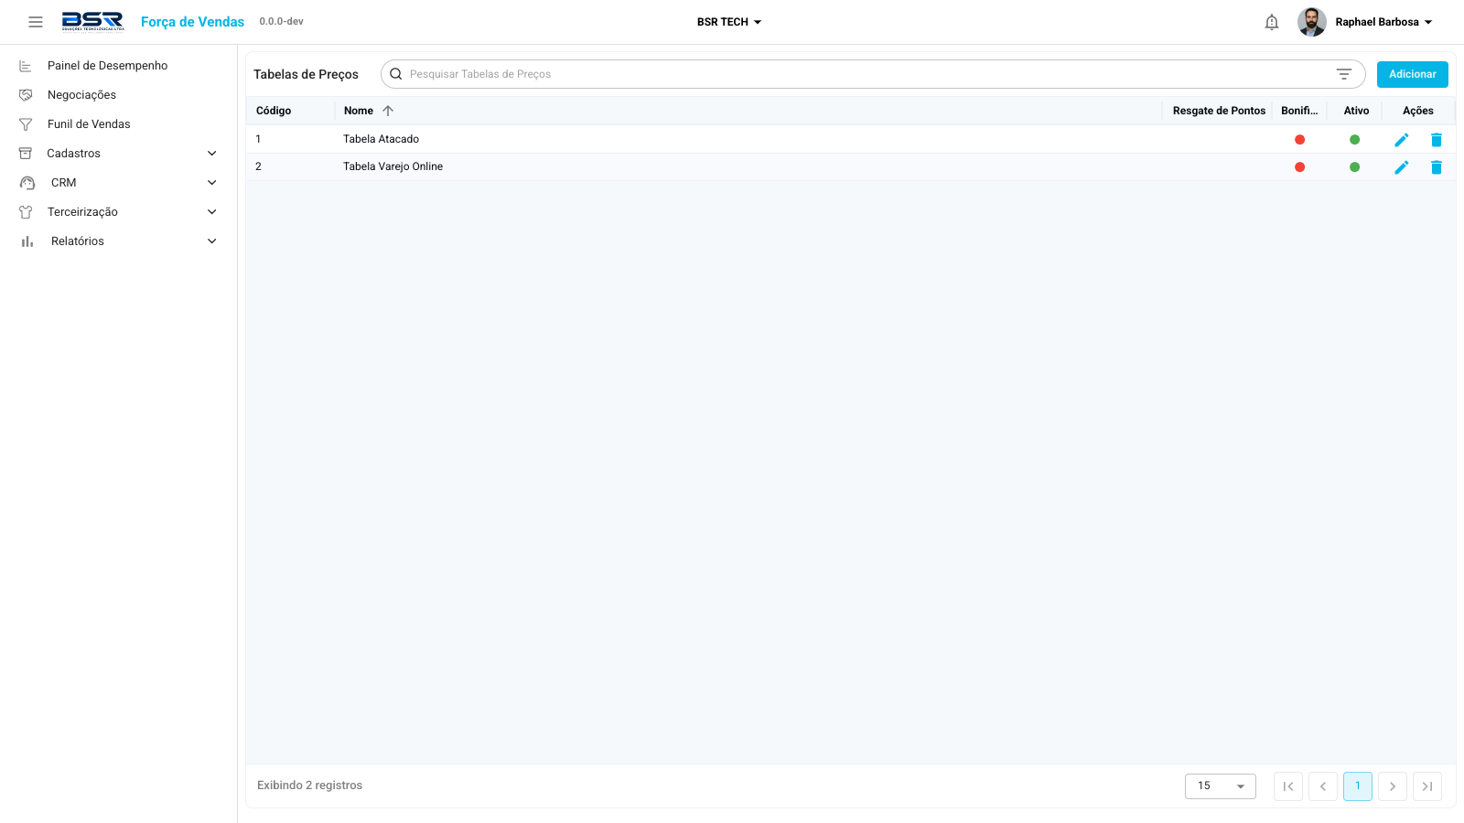Expand the Relatórios chevron

click(x=212, y=241)
